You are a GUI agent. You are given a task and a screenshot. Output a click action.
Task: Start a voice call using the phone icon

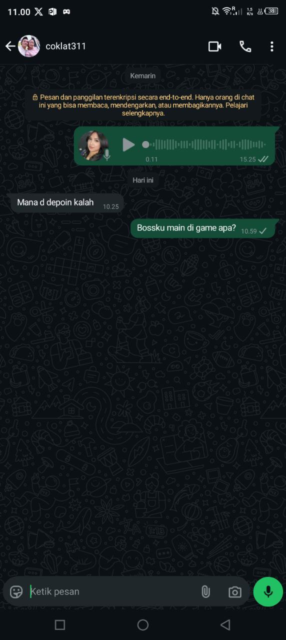pyautogui.click(x=245, y=46)
